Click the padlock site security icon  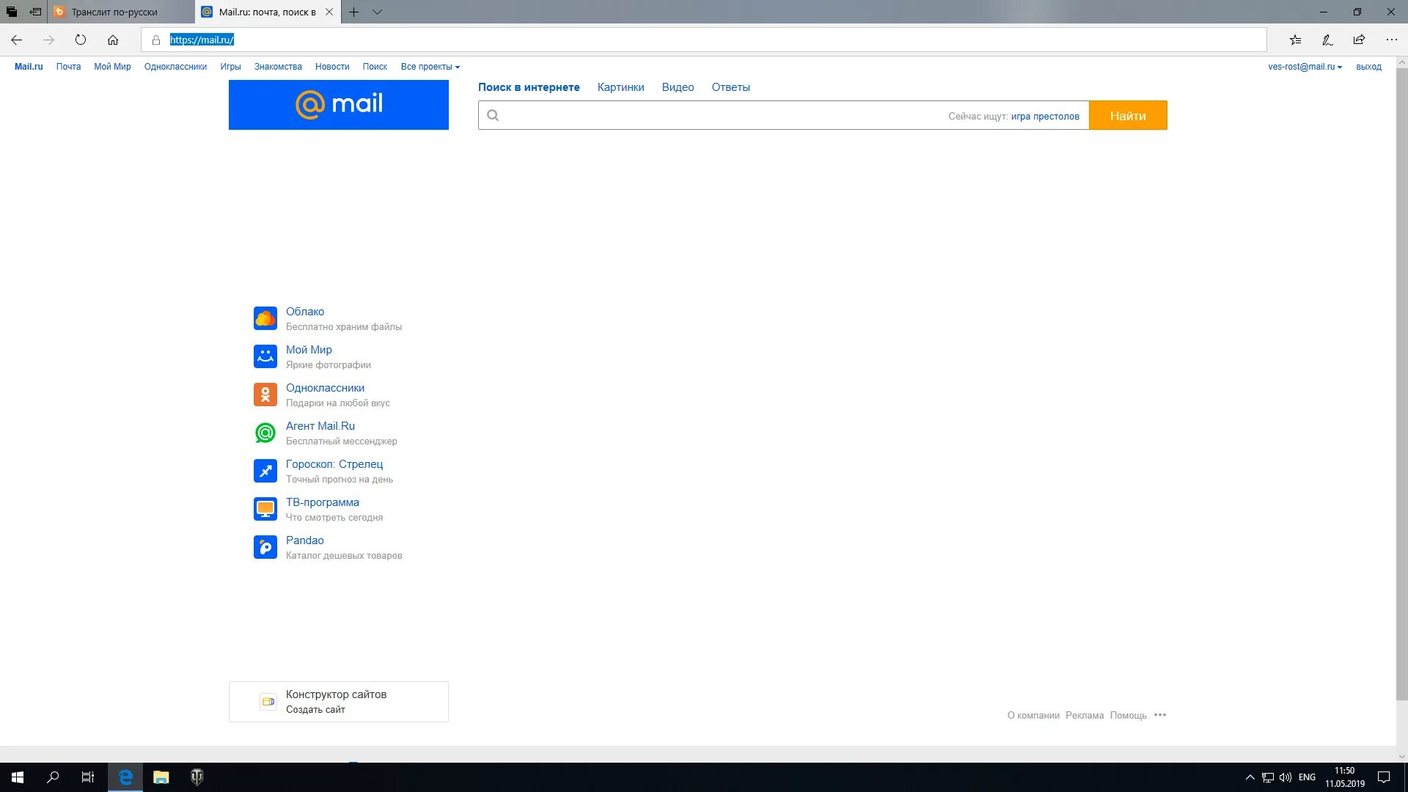pyautogui.click(x=155, y=40)
